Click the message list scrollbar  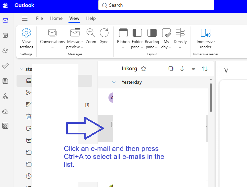click(x=211, y=98)
